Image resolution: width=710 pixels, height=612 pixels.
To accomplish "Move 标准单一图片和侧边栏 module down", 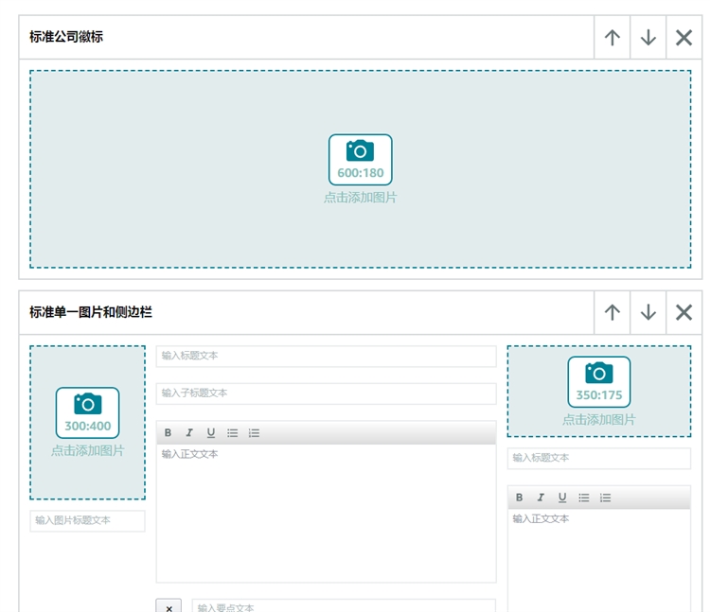I will pyautogui.click(x=648, y=312).
